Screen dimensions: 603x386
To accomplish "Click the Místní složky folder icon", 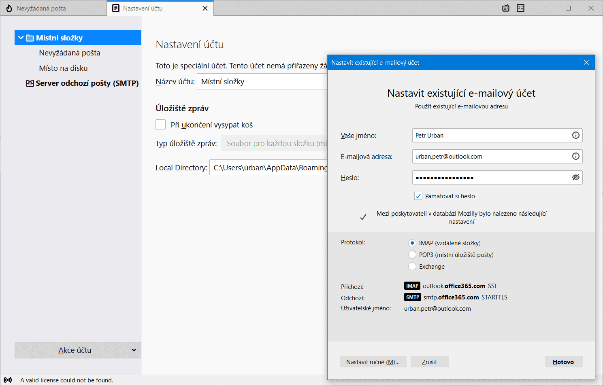I will point(30,38).
